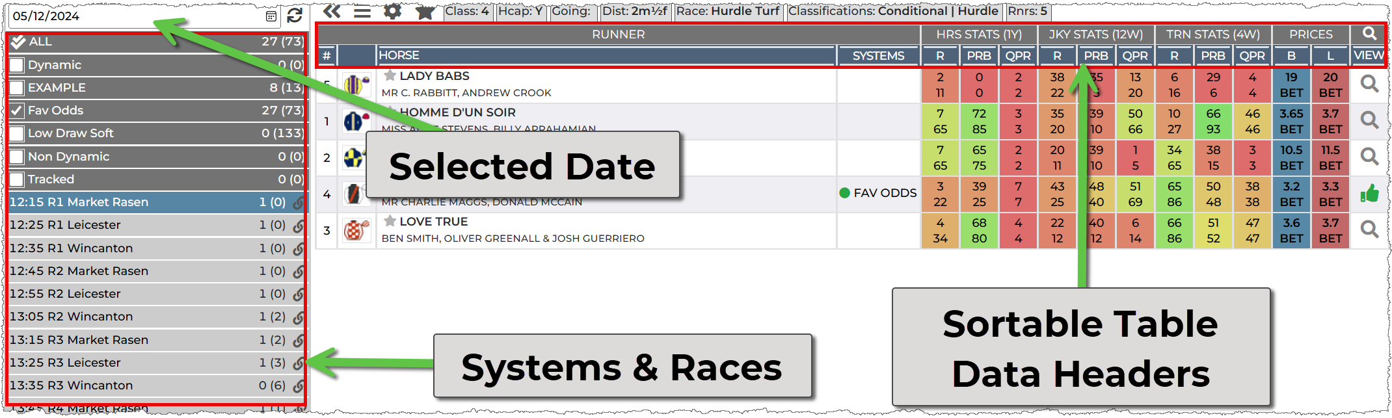
Task: Click the FAV ODDS system tag
Action: click(878, 193)
